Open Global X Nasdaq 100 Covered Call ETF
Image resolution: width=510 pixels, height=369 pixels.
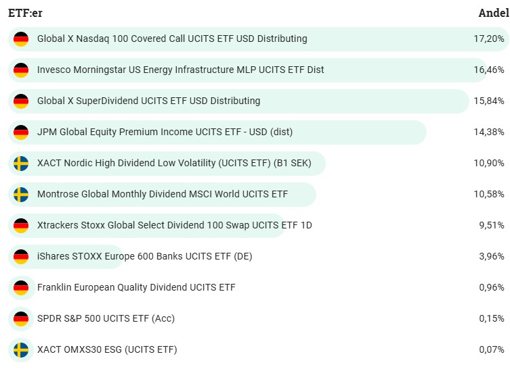click(172, 39)
